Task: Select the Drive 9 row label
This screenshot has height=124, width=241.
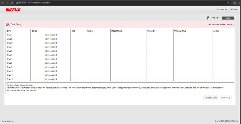Action: (x=10, y=67)
